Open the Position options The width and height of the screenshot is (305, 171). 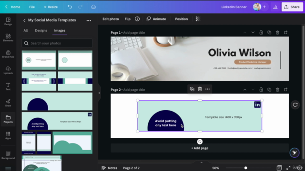coord(181,19)
